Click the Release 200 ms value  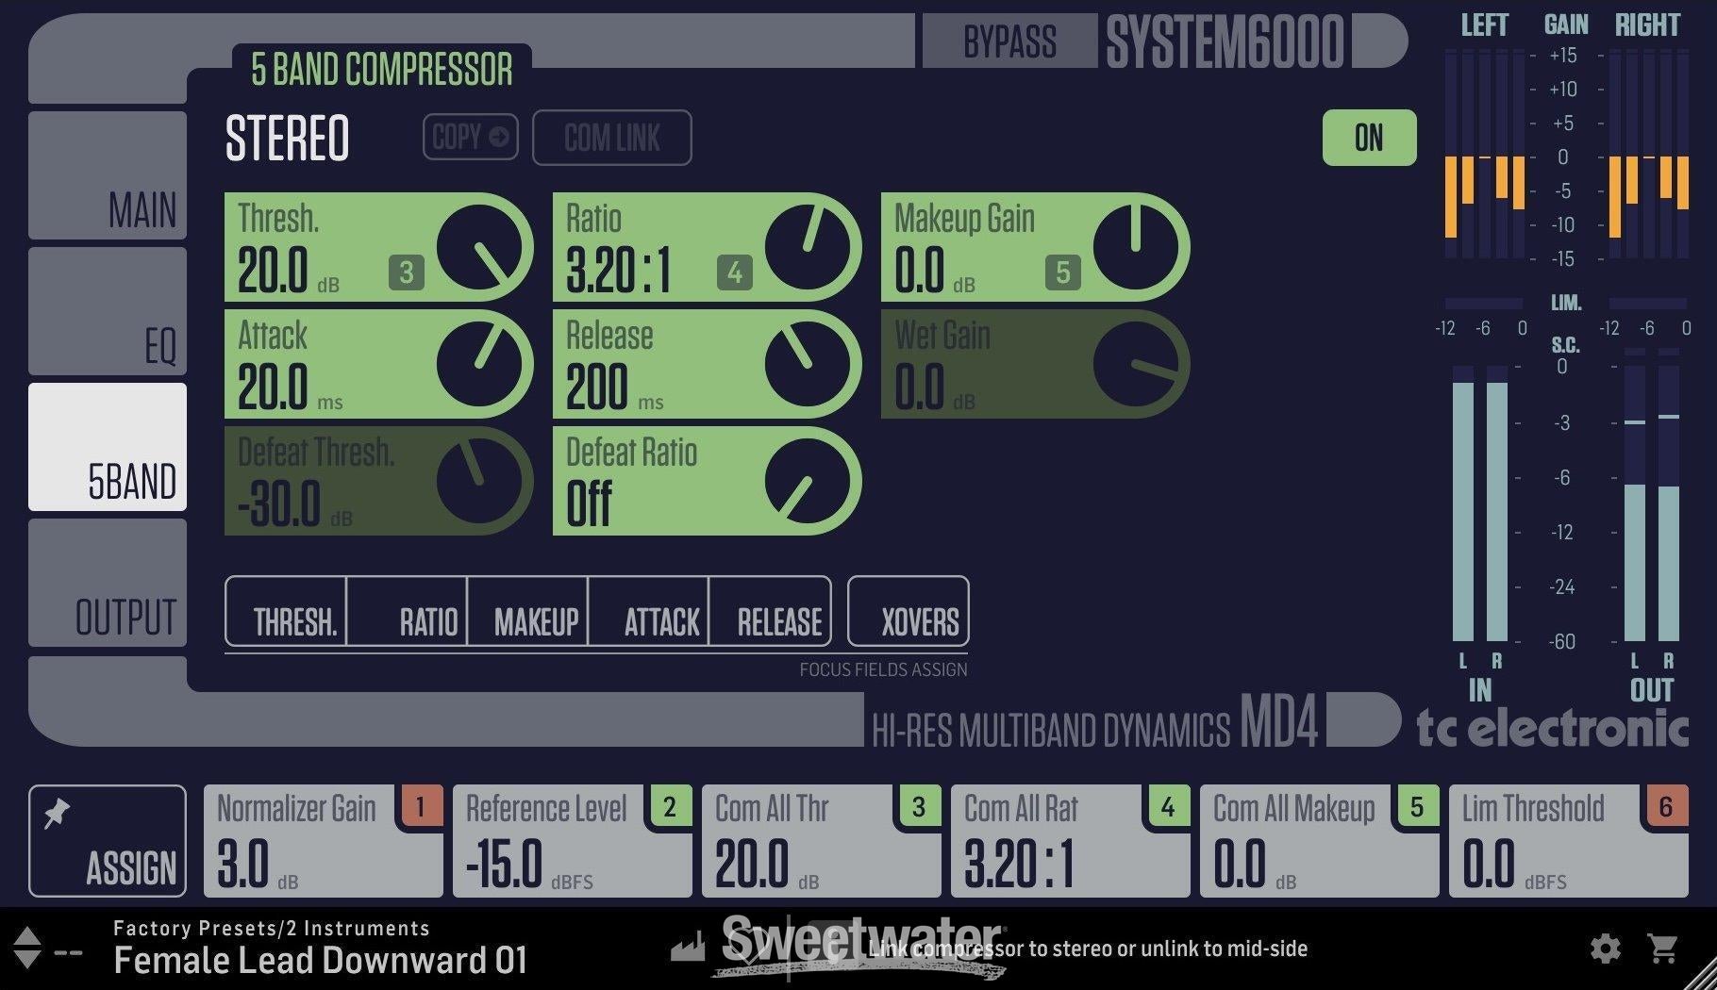coord(614,388)
